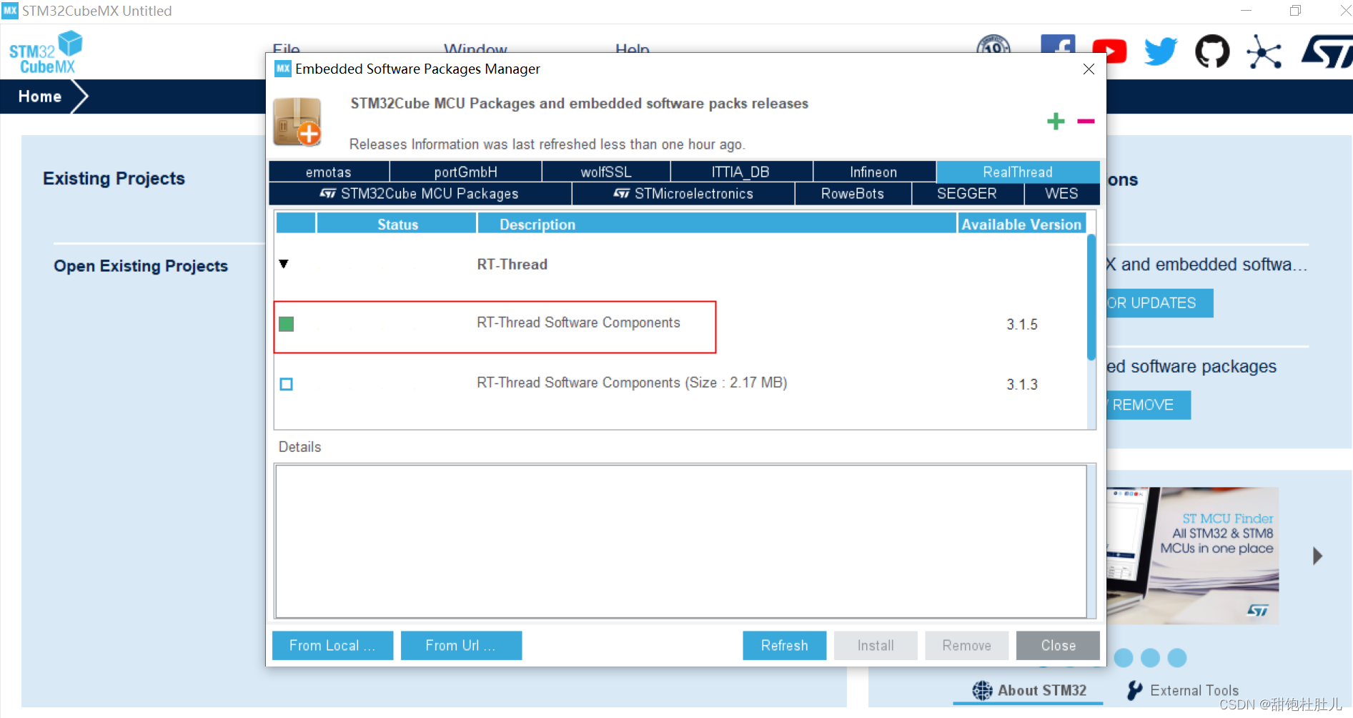
Task: Click the green plus add-vendor icon
Action: pyautogui.click(x=1056, y=122)
